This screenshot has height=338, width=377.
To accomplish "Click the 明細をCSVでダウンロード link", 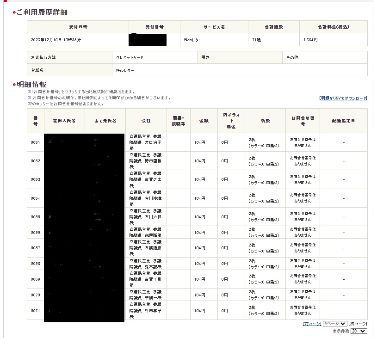I will point(343,98).
